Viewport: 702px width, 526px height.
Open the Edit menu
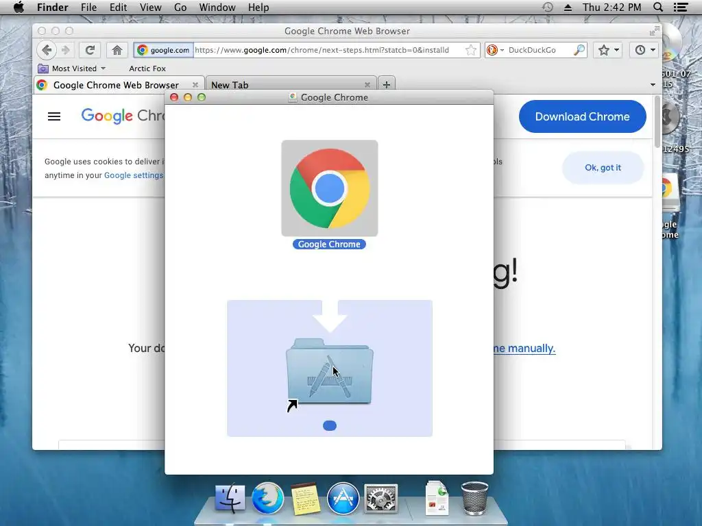coord(118,7)
